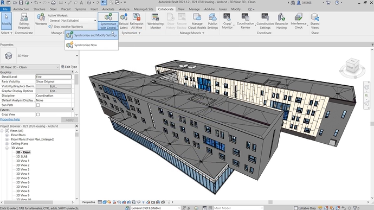Click Relinquish All Mine

(x=137, y=21)
